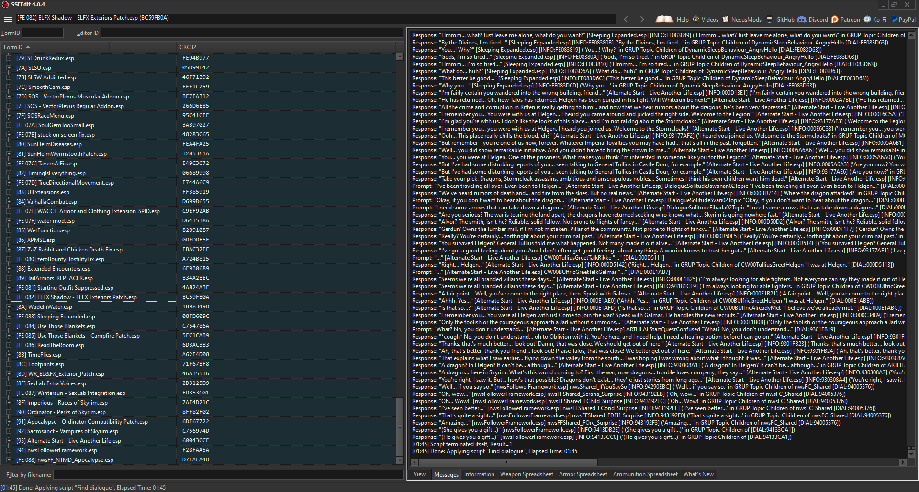Click CRC32 value FE94B977
Image resolution: width=919 pixels, height=492 pixels.
click(x=195, y=58)
